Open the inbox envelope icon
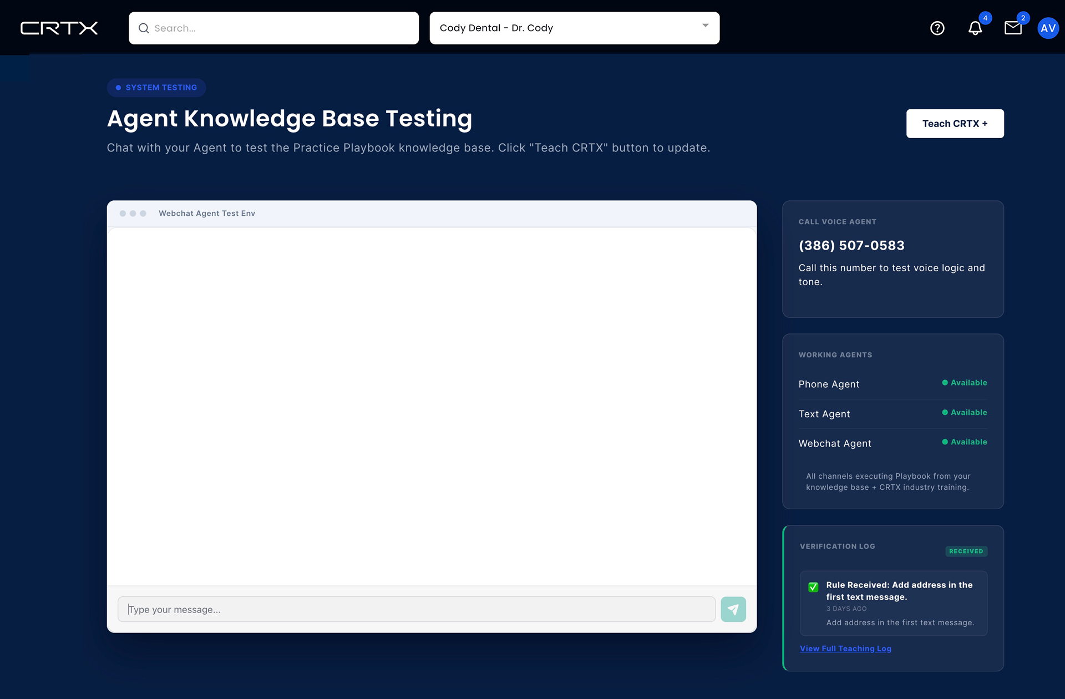Viewport: 1065px width, 699px height. (1013, 28)
